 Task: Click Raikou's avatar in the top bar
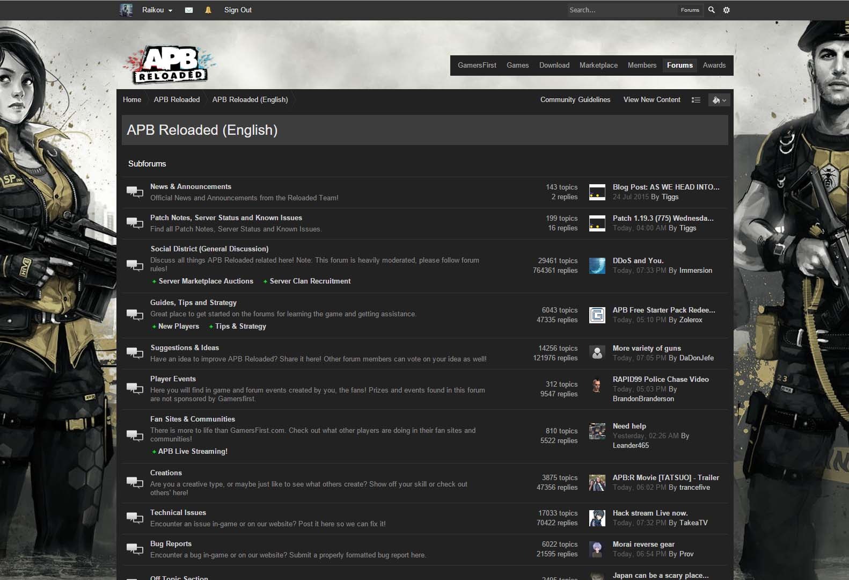tap(126, 10)
